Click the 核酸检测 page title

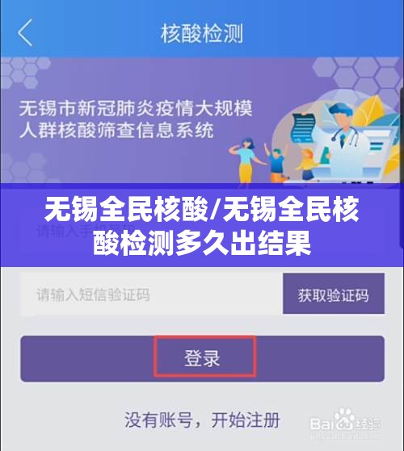pos(202,33)
